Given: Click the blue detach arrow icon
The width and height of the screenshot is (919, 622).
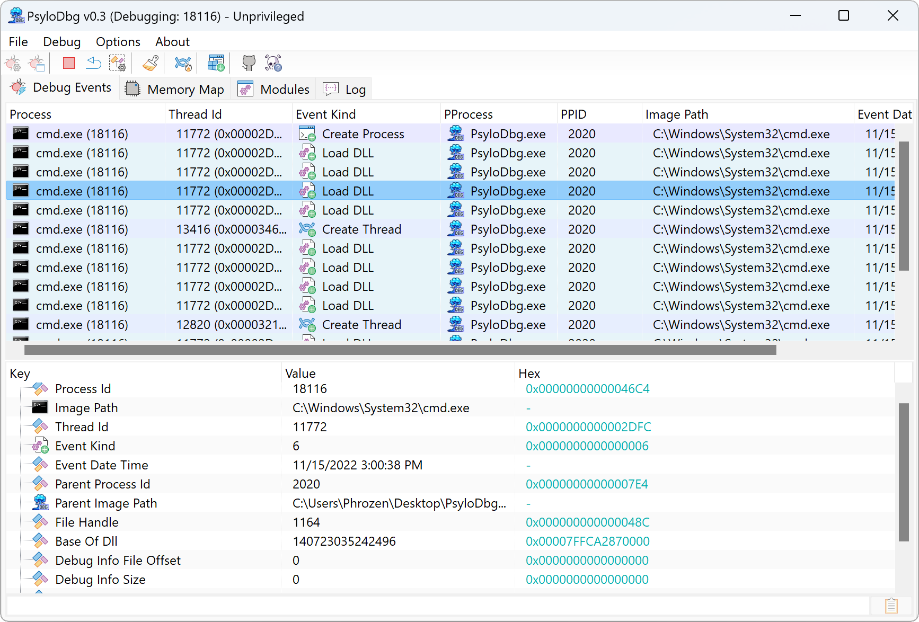Looking at the screenshot, I should (x=93, y=63).
